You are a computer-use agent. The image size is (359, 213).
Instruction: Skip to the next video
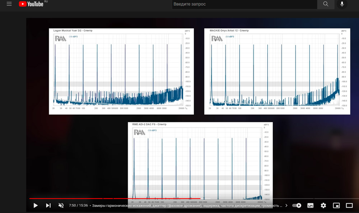pyautogui.click(x=48, y=205)
